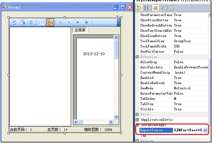Click the 2013-12-10 date in report

coord(94,54)
